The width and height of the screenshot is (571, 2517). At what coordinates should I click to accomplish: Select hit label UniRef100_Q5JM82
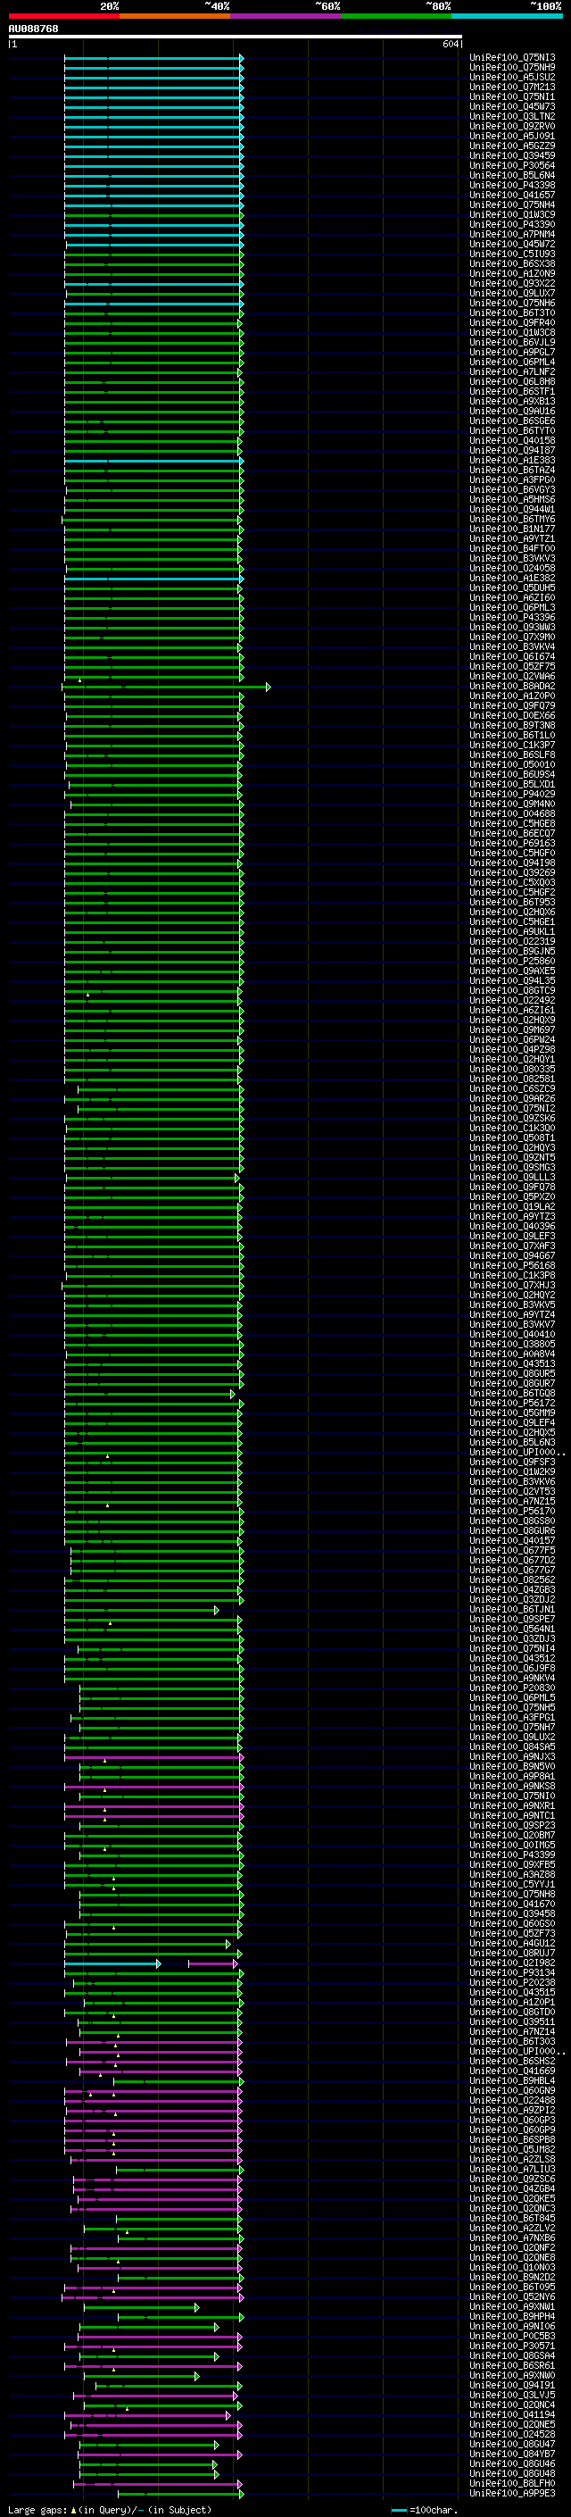pyautogui.click(x=512, y=2150)
